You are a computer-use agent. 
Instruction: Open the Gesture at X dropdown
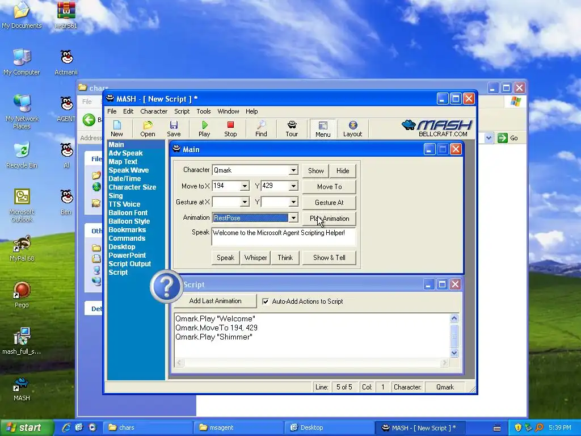245,202
